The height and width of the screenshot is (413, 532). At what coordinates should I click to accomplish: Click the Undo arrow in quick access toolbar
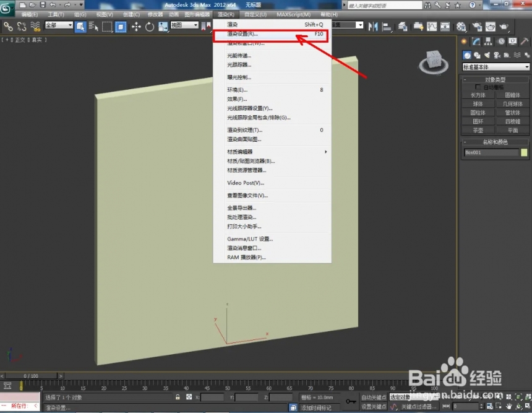53,5
